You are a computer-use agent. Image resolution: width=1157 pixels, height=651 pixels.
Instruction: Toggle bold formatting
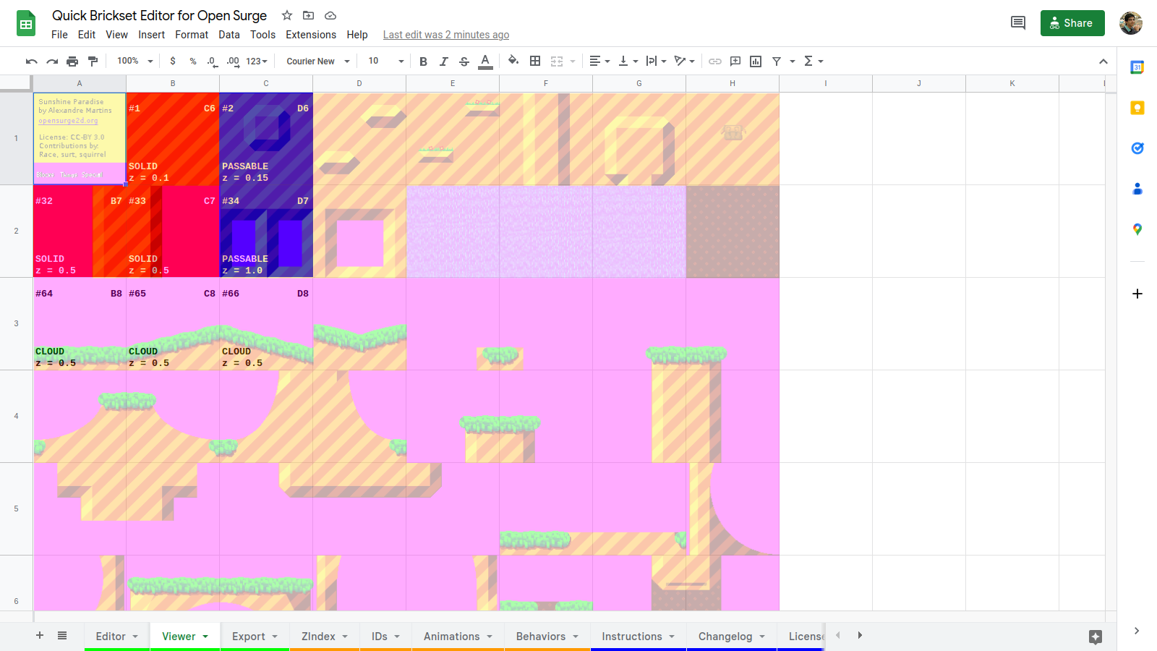(x=424, y=61)
